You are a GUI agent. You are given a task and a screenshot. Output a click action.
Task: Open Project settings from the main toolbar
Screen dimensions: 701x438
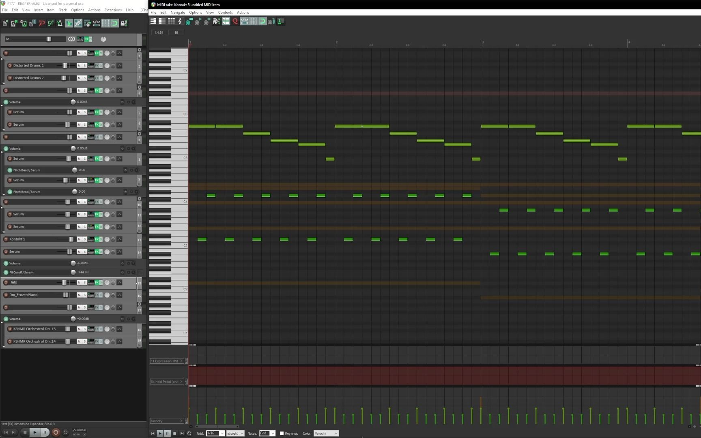pyautogui.click(x=32, y=24)
